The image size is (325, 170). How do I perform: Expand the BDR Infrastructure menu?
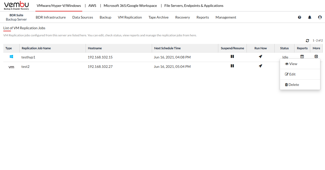[51, 17]
